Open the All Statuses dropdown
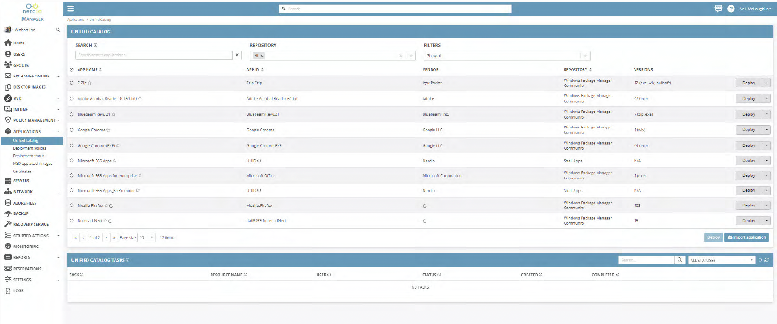 [x=721, y=260]
